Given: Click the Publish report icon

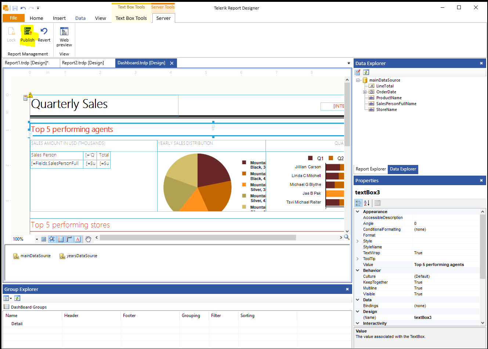Looking at the screenshot, I should [x=28, y=32].
